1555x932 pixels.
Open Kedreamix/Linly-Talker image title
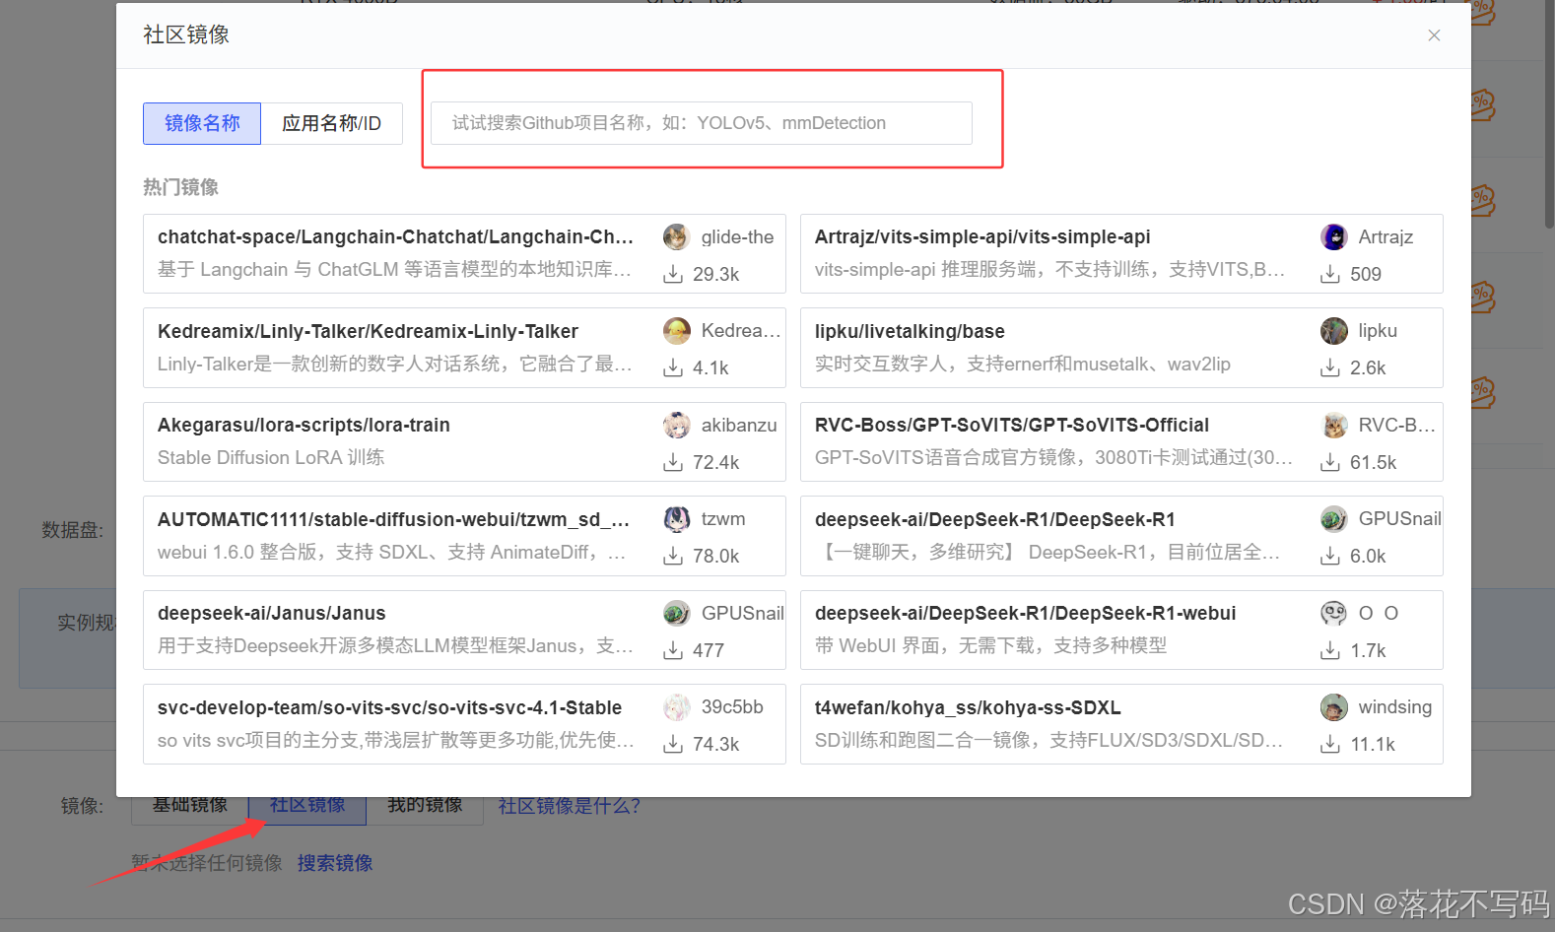pos(368,331)
